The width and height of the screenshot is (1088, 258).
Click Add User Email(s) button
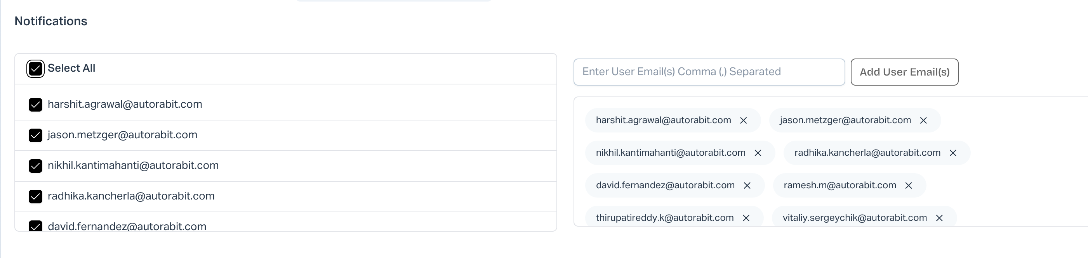click(x=904, y=72)
